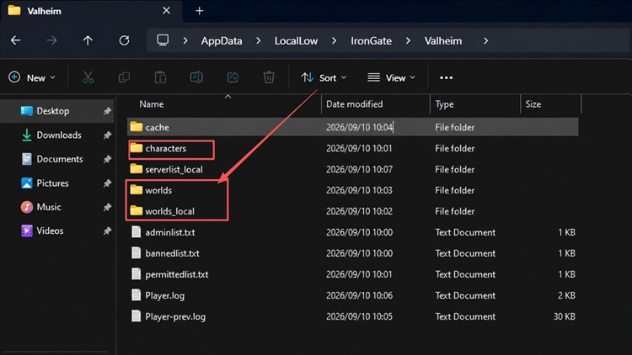This screenshot has height=355, width=632.
Task: Open the See more ellipsis menu
Action: coord(446,77)
